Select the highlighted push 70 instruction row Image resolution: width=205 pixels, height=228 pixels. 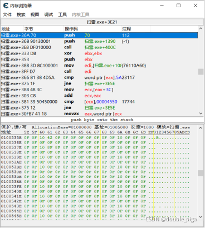(99, 35)
